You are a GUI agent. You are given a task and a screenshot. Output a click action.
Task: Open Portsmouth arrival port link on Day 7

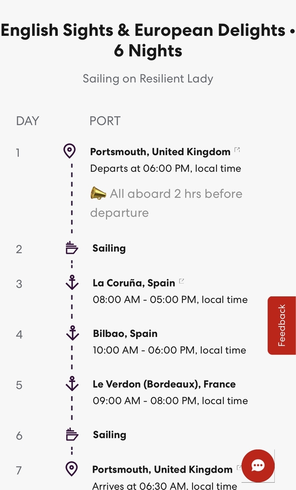[x=162, y=469]
